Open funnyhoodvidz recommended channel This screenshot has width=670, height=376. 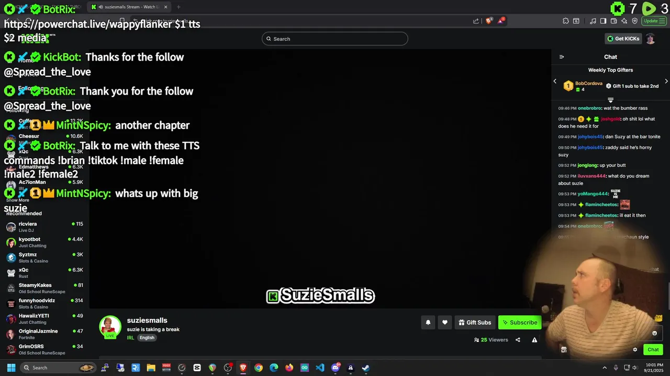44,303
